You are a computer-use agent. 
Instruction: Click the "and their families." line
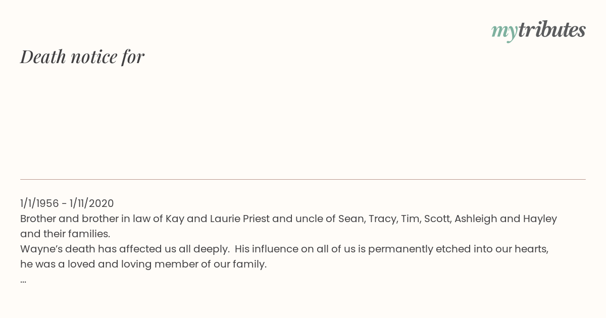pos(65,234)
